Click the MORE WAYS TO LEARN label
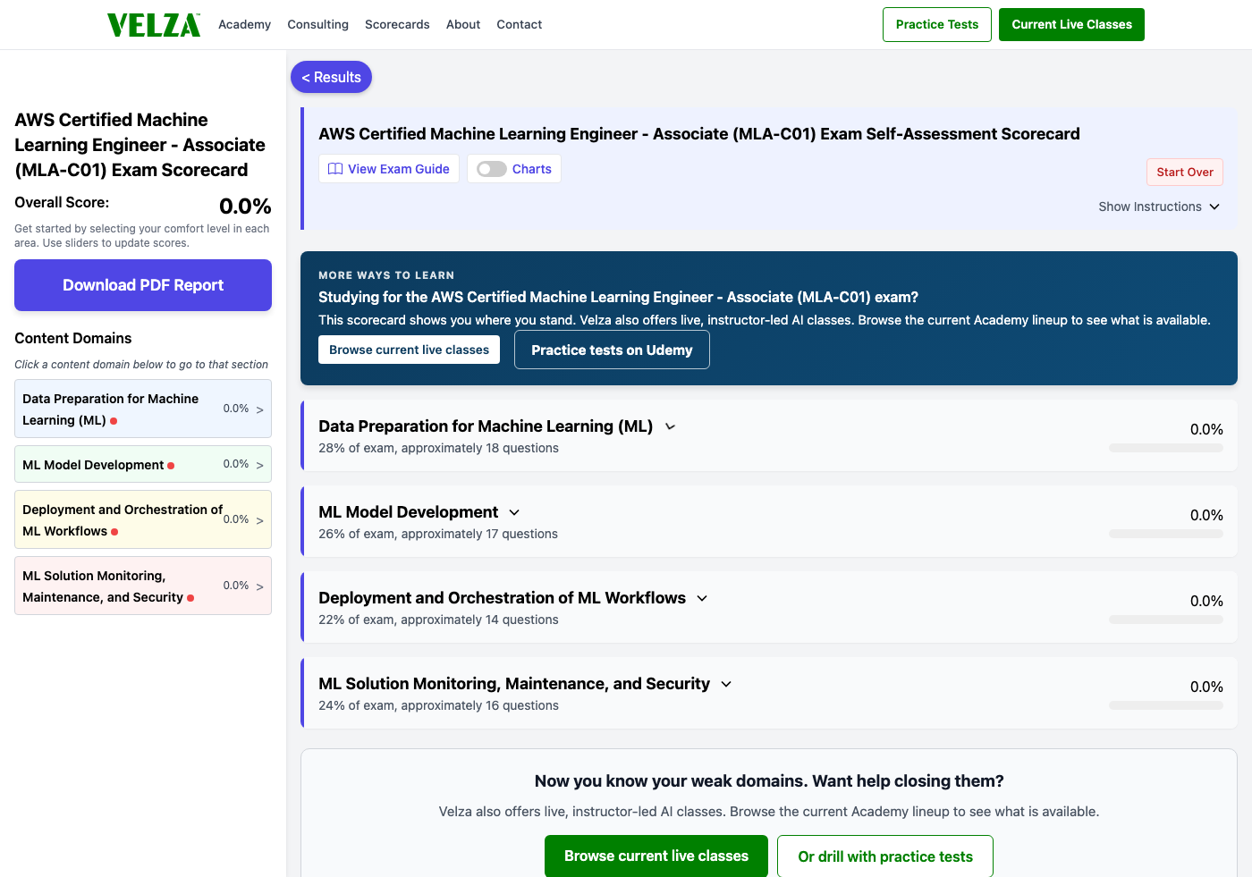The image size is (1252, 877). click(x=386, y=275)
